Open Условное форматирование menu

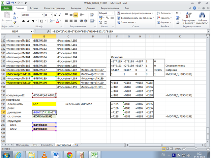(135, 13)
